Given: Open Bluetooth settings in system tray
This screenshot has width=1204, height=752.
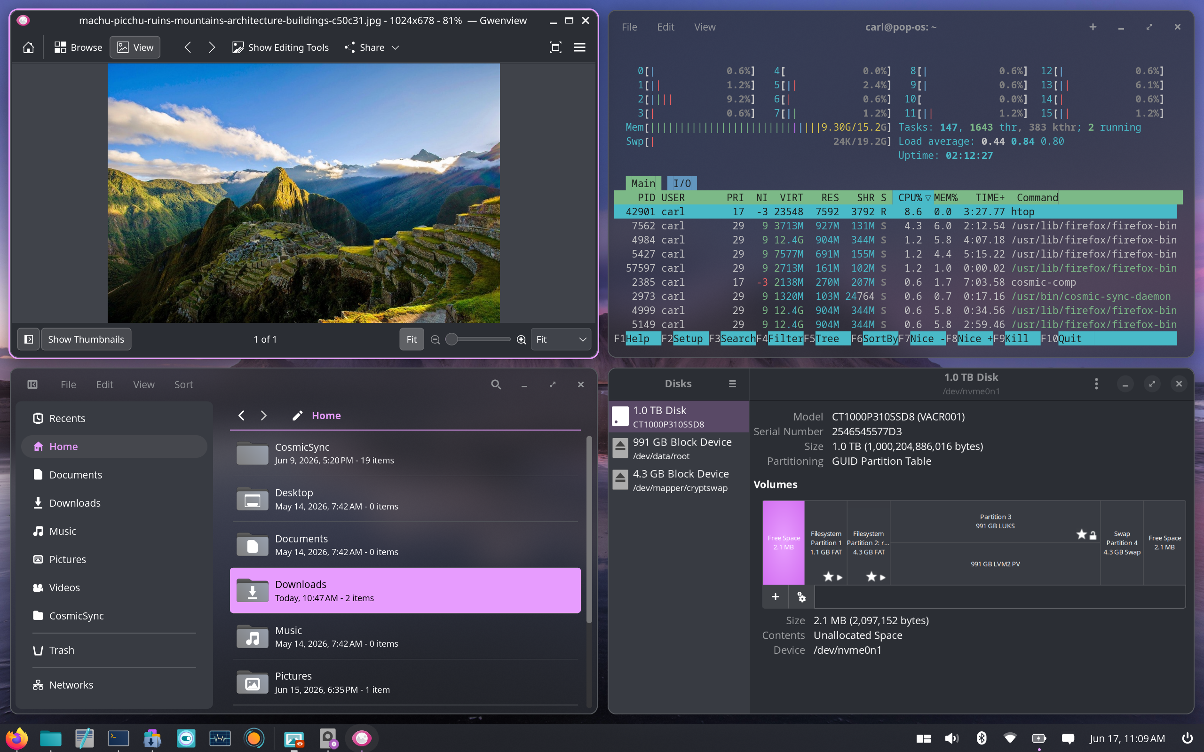Looking at the screenshot, I should click(981, 738).
